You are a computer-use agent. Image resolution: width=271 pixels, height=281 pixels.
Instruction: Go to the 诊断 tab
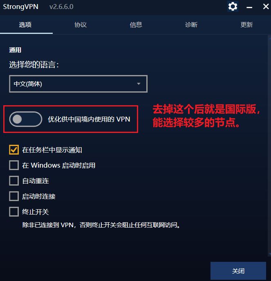191,24
